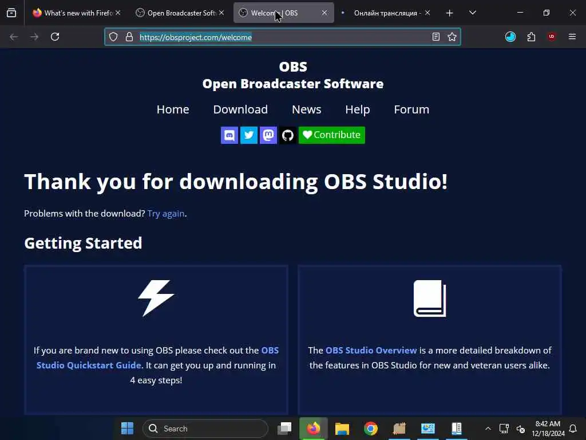Viewport: 586px width, 440px height.
Task: Open the Extensions puzzle icon
Action: pyautogui.click(x=531, y=37)
